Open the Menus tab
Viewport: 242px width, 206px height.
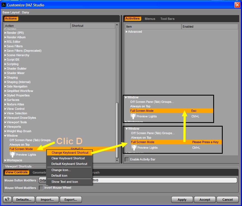tap(150, 19)
